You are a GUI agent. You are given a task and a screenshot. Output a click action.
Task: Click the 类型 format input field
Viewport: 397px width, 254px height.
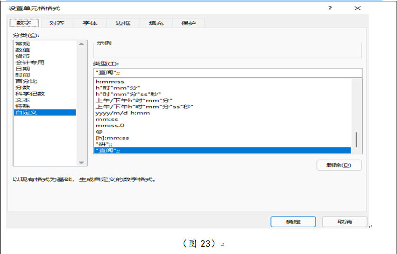pyautogui.click(x=227, y=72)
